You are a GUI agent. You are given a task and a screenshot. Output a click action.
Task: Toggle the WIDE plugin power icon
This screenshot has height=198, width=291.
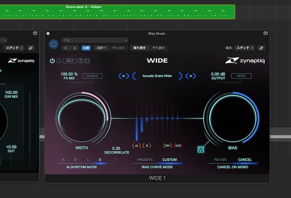tap(52, 61)
